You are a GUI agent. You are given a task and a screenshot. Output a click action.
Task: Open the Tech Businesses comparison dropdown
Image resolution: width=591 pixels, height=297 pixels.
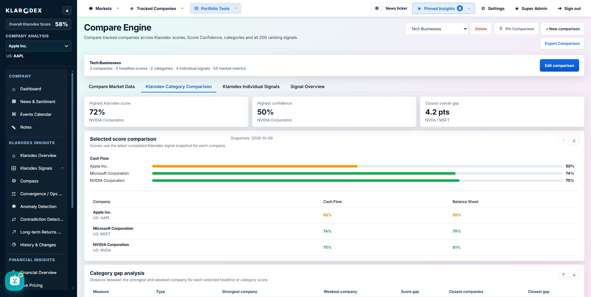(437, 29)
